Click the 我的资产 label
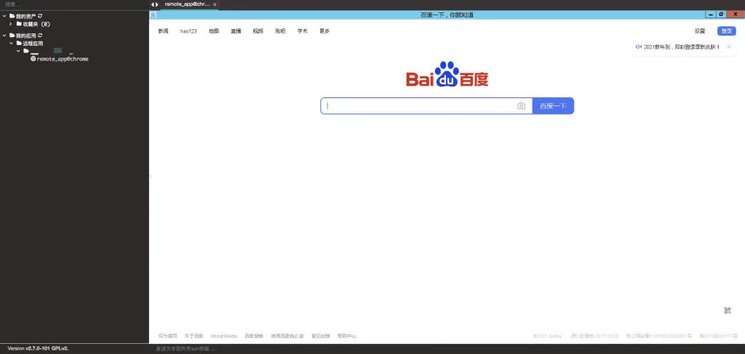Image resolution: width=745 pixels, height=354 pixels. click(25, 16)
